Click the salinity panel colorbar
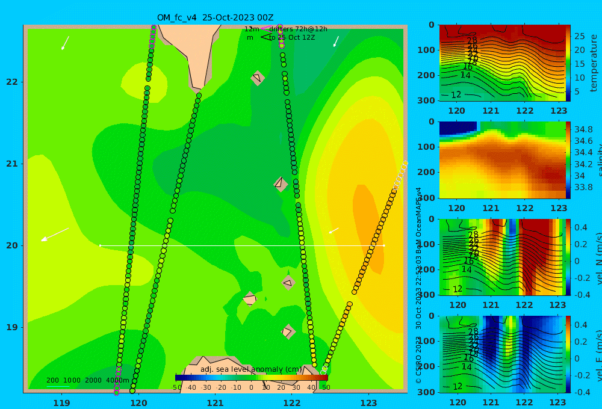 (x=568, y=160)
